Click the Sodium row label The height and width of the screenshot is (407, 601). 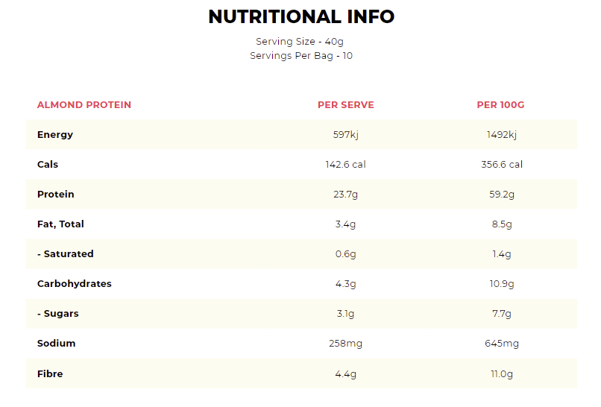click(x=57, y=344)
